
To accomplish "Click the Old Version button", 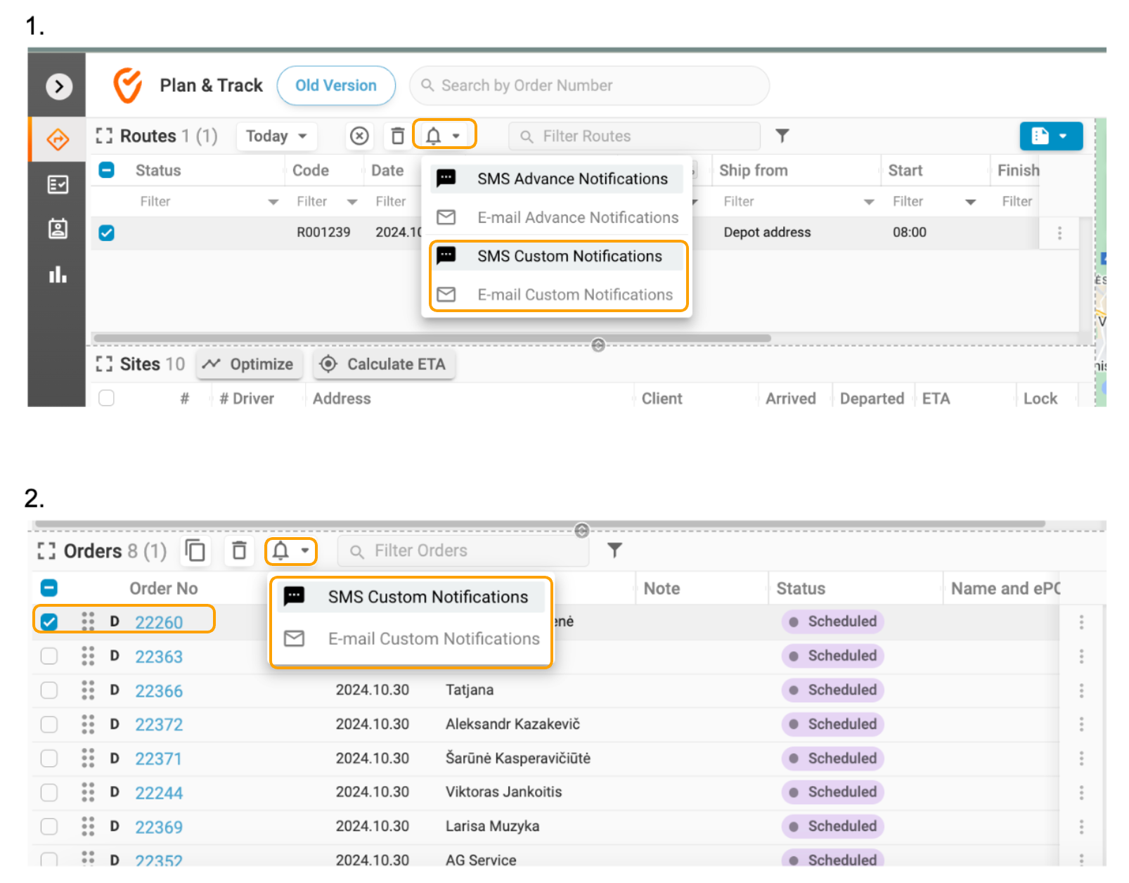I will point(336,86).
